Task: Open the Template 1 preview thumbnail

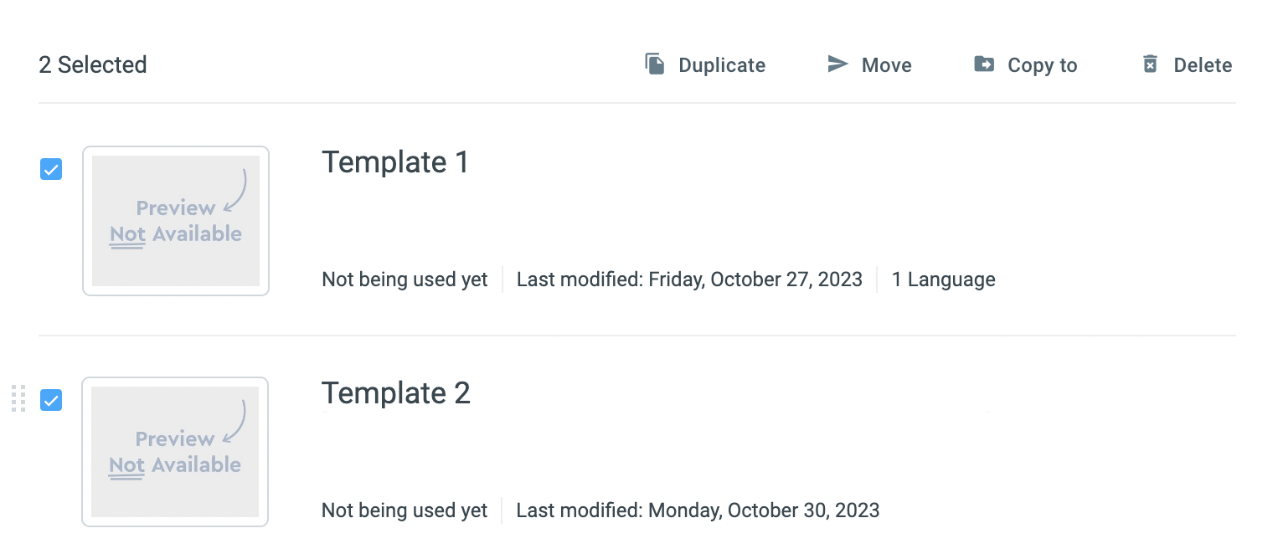Action: (176, 221)
